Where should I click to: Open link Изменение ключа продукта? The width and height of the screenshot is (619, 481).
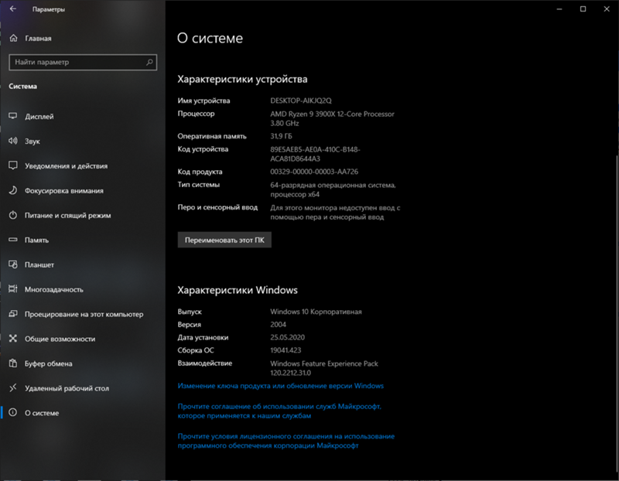pos(280,386)
